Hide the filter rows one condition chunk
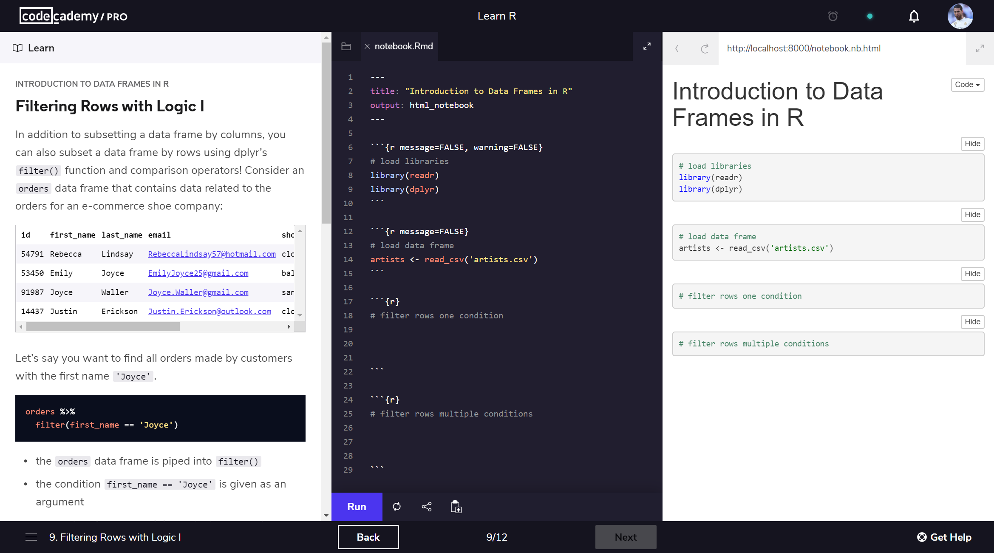 (x=972, y=274)
